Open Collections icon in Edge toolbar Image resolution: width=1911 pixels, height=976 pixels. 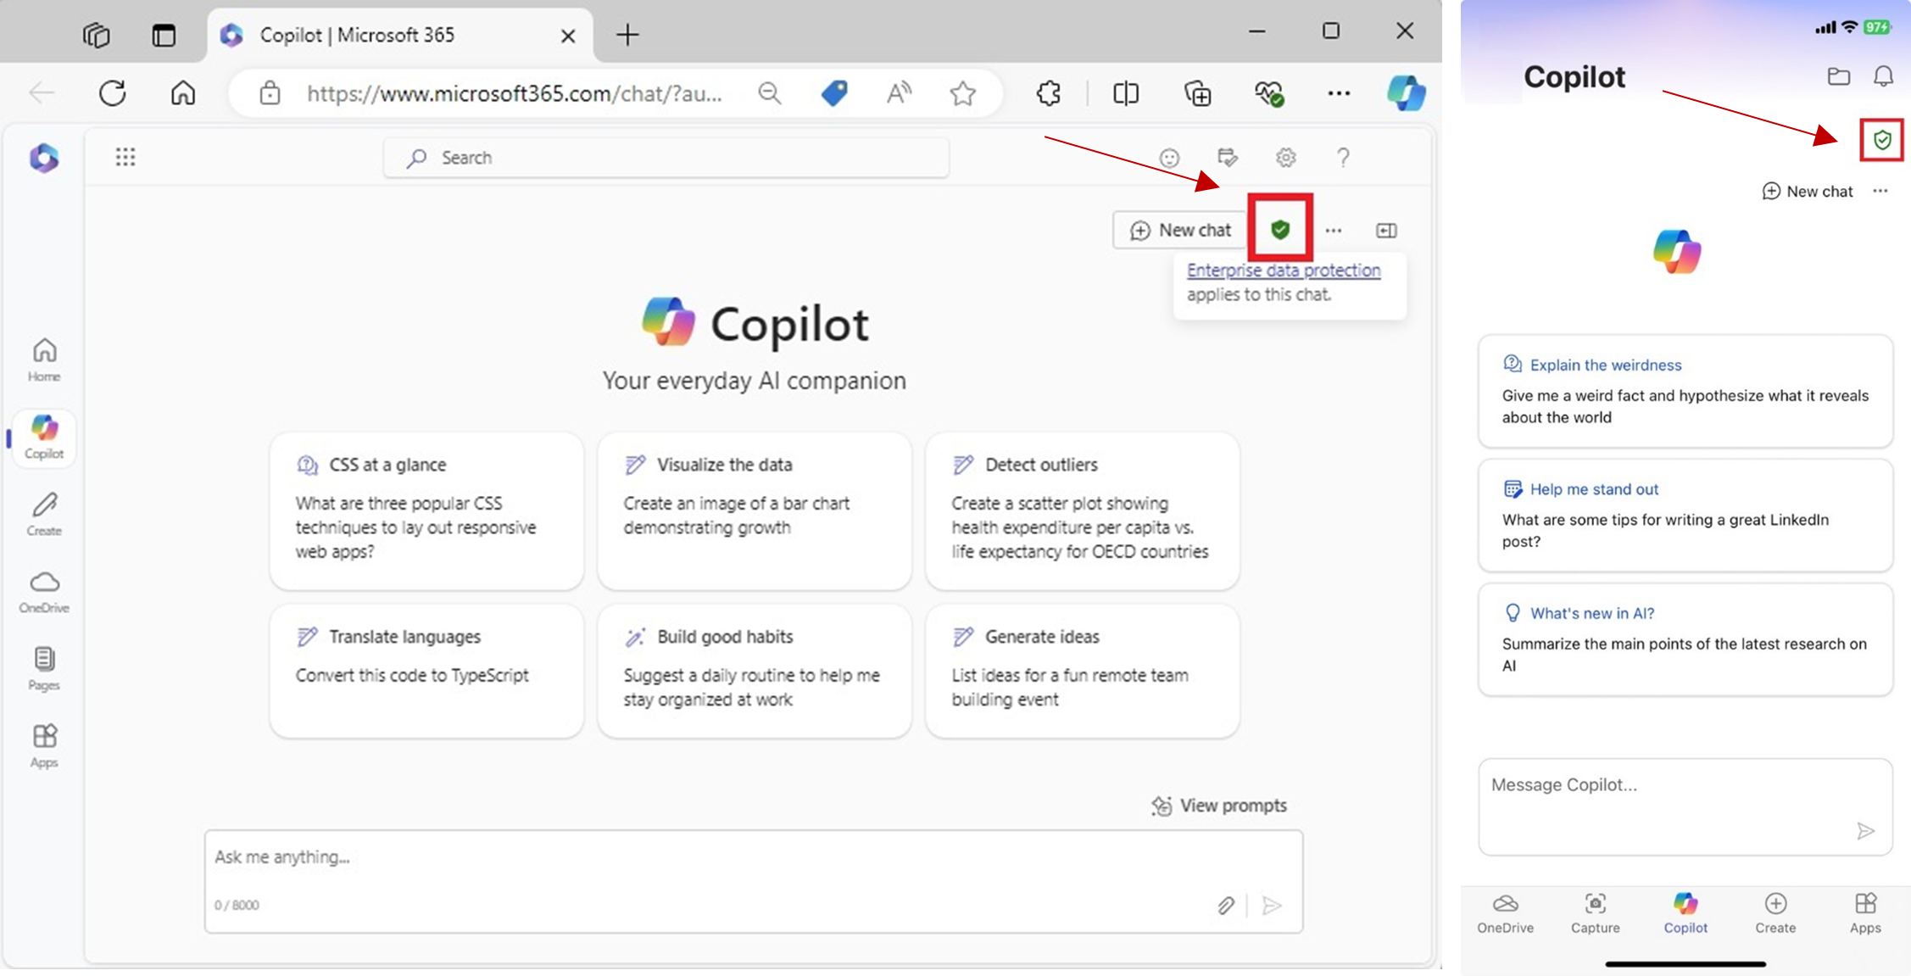click(x=1197, y=92)
